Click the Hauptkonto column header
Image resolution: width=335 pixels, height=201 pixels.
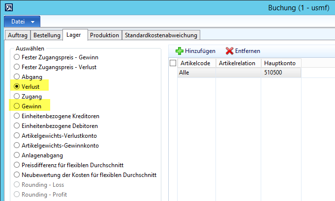pyautogui.click(x=280, y=63)
